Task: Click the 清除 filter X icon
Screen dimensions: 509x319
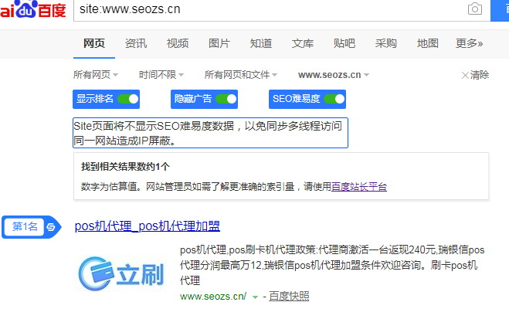Action: click(465, 75)
